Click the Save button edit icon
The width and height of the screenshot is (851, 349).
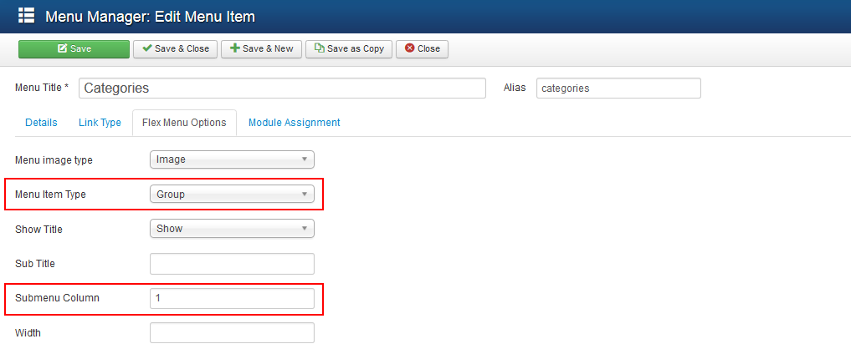(63, 48)
